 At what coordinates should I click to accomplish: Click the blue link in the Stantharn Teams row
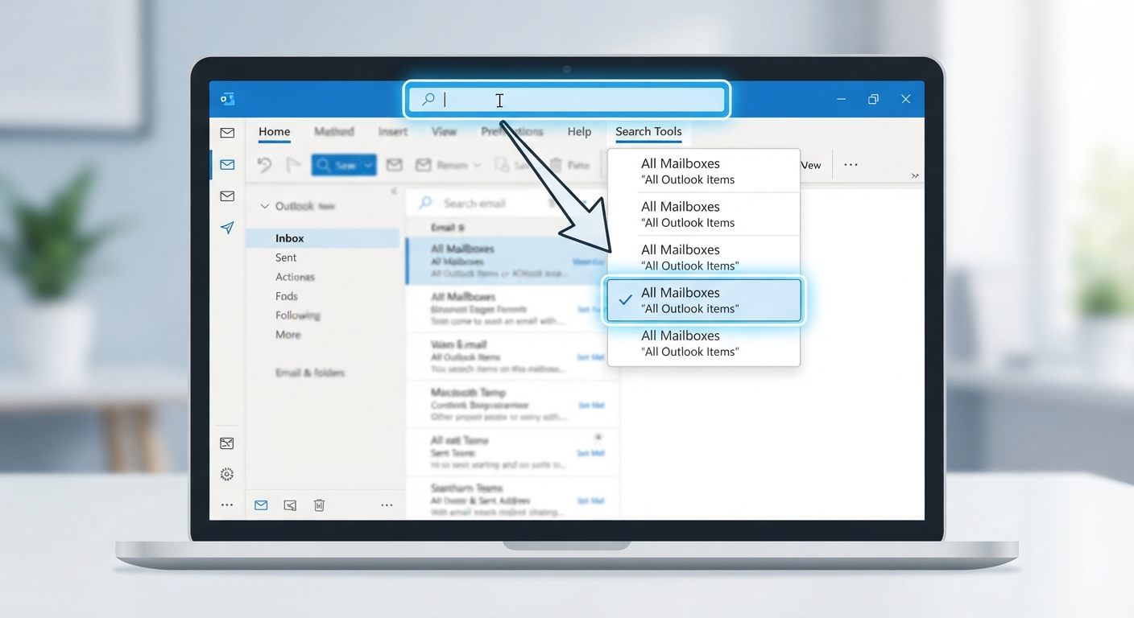590,501
